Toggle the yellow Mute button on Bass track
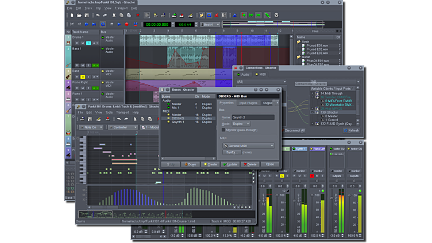The height and width of the screenshot is (243, 432). coord(83,77)
